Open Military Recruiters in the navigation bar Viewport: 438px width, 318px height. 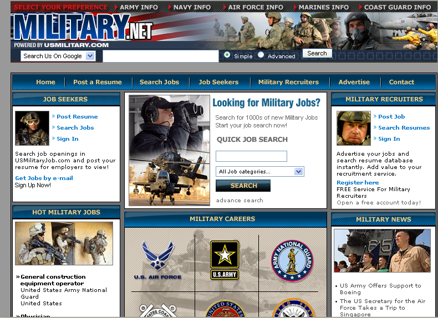(x=288, y=82)
